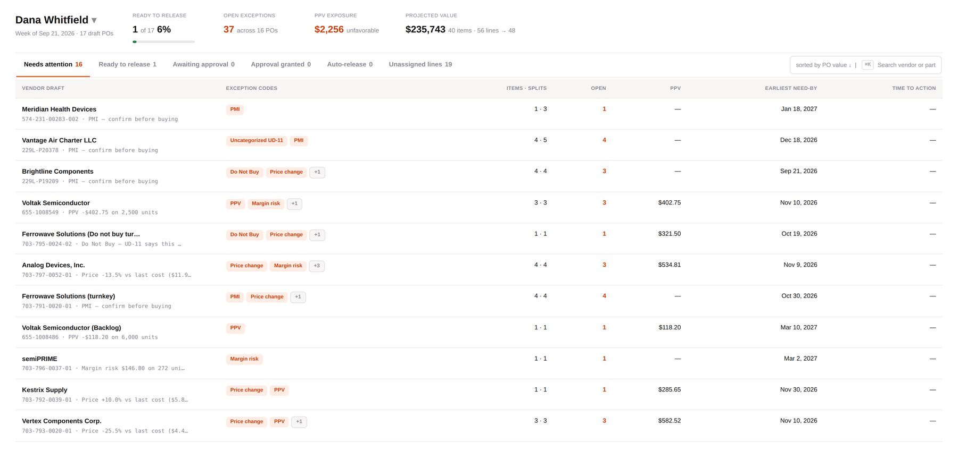Click the Exception Codes column header
Screen dimensions: 958x459
(251, 88)
